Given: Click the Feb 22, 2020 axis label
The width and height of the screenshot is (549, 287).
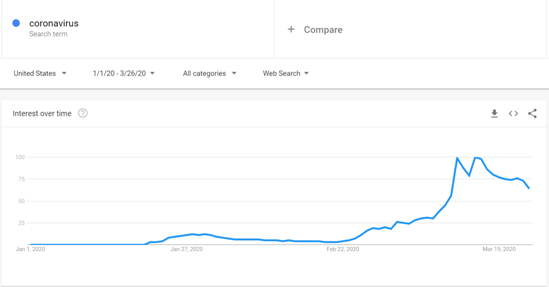Looking at the screenshot, I should pyautogui.click(x=343, y=249).
